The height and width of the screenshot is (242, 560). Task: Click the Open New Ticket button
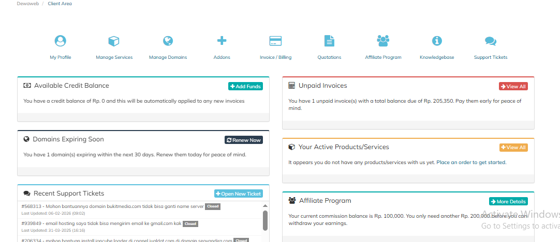pyautogui.click(x=239, y=193)
